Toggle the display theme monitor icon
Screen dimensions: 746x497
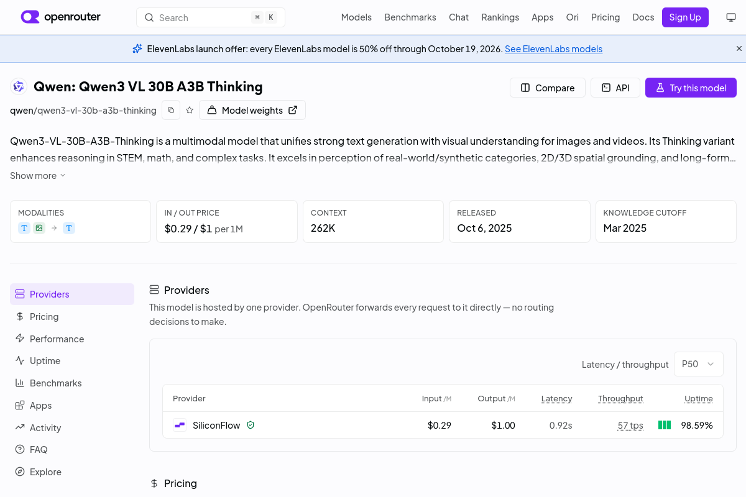point(731,17)
